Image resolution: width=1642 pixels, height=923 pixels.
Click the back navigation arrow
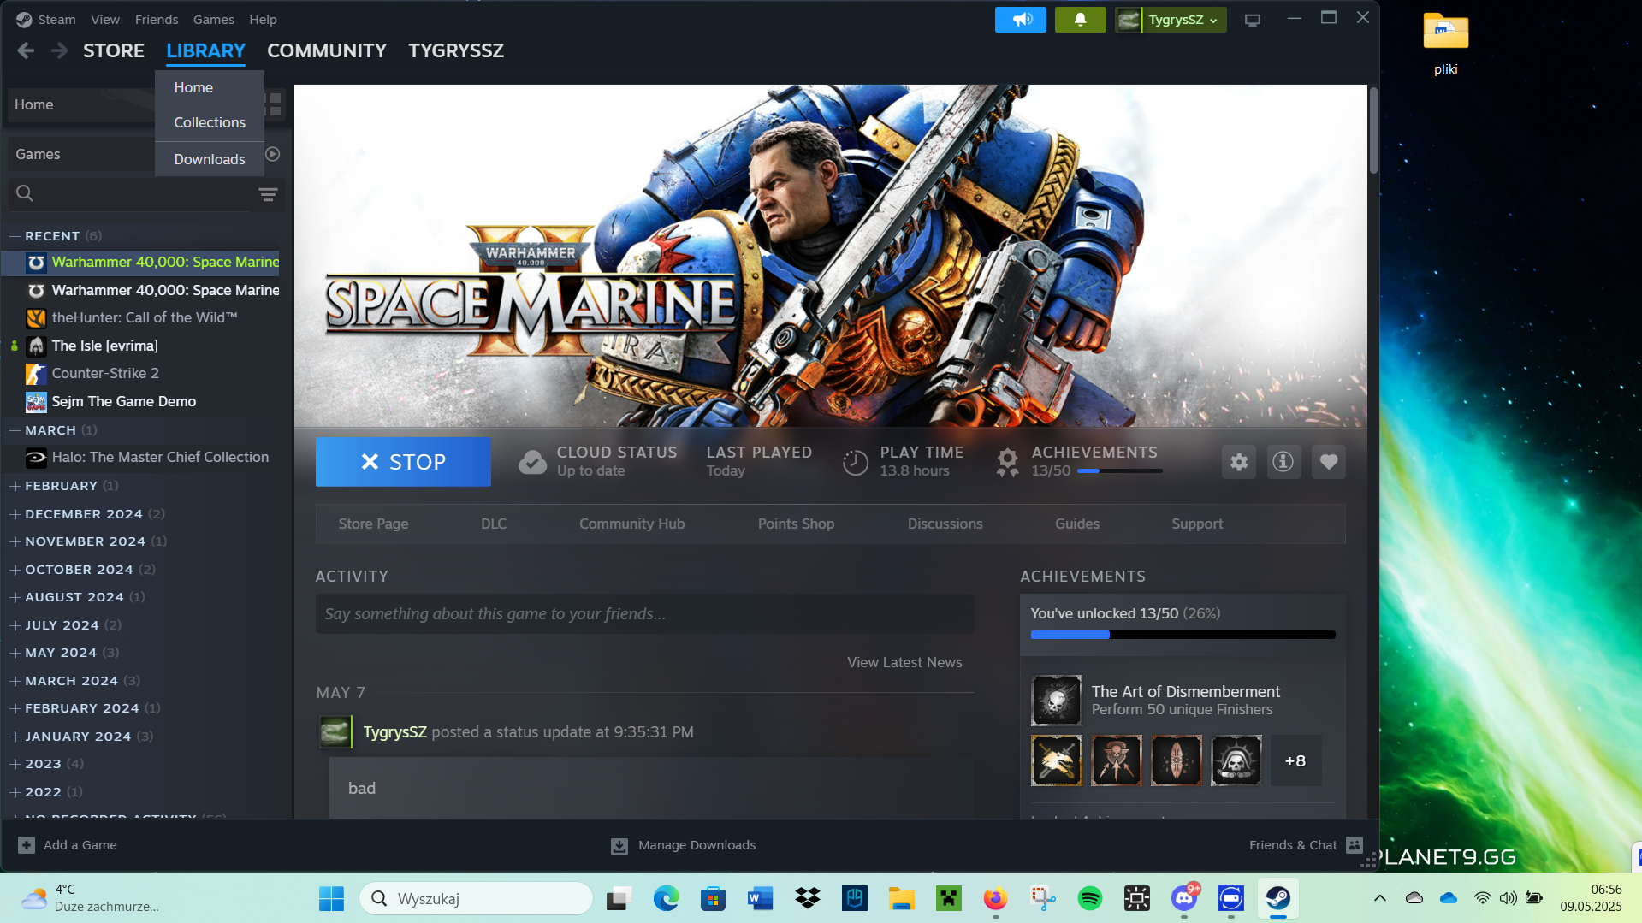point(26,50)
